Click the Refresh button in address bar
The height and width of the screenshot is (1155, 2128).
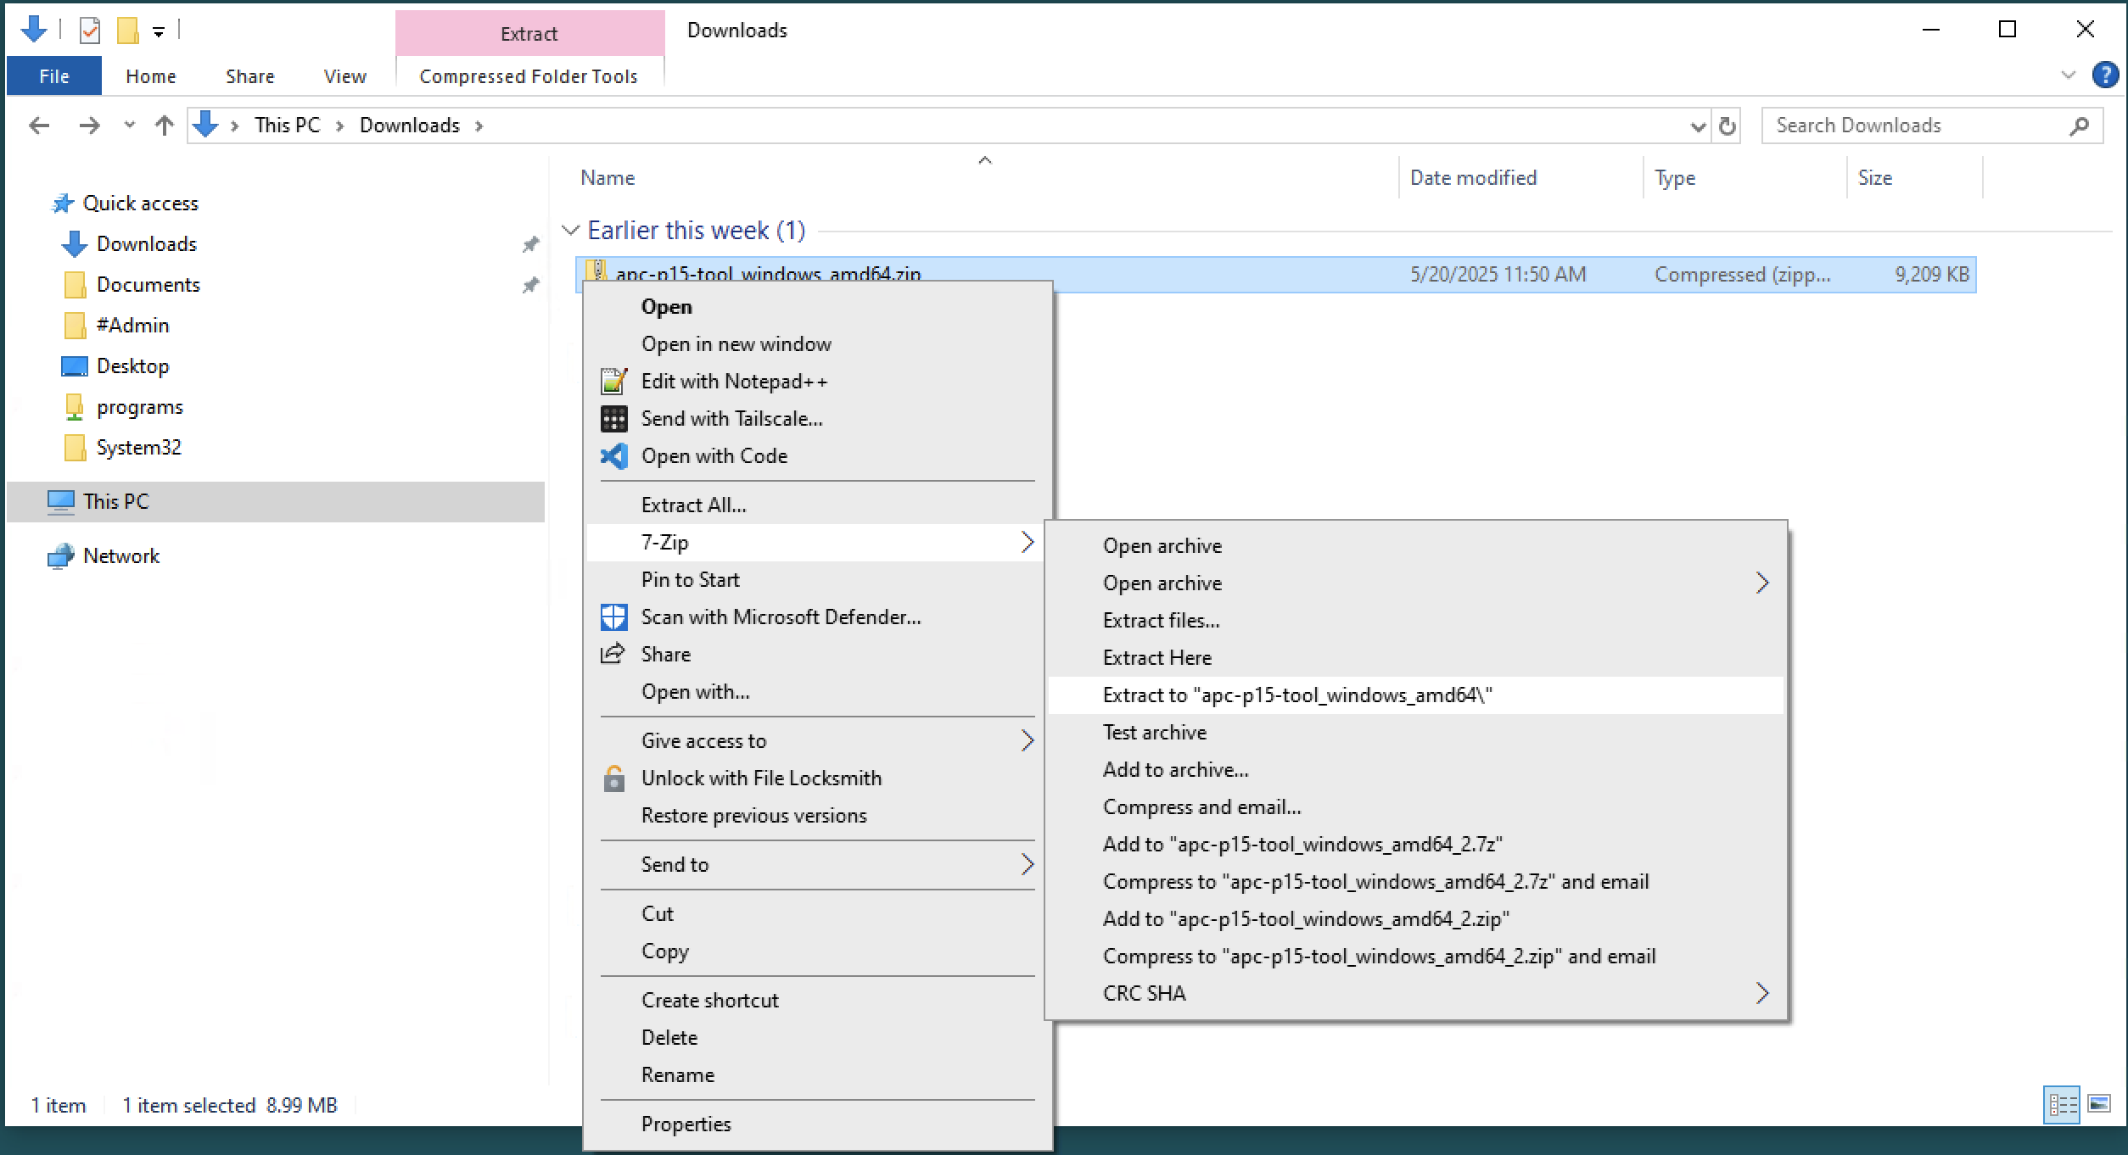click(x=1727, y=126)
